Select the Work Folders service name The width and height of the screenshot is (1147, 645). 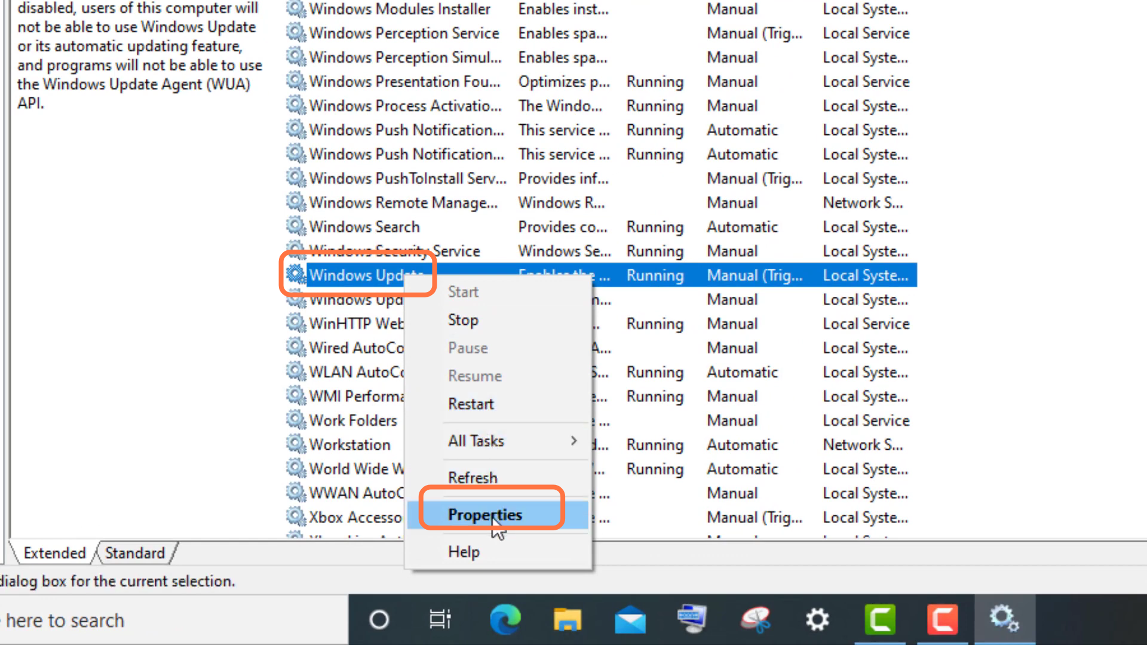[x=353, y=420]
